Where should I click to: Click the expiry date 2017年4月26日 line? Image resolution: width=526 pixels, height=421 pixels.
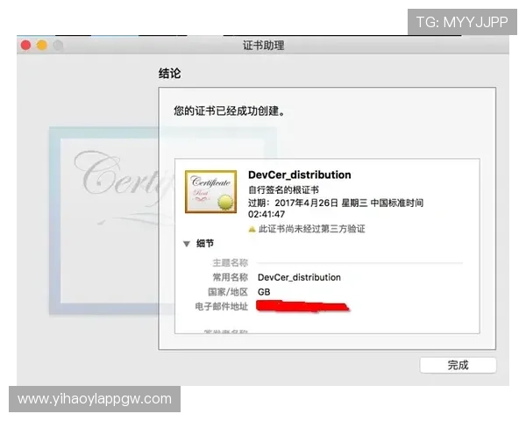point(336,203)
